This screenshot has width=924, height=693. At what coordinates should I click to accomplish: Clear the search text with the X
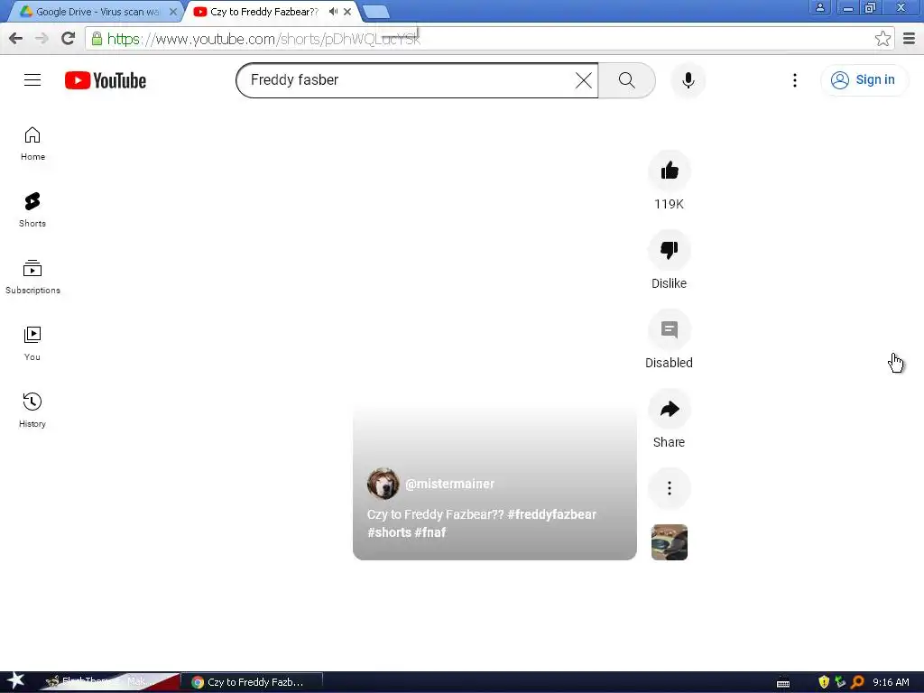tap(584, 80)
